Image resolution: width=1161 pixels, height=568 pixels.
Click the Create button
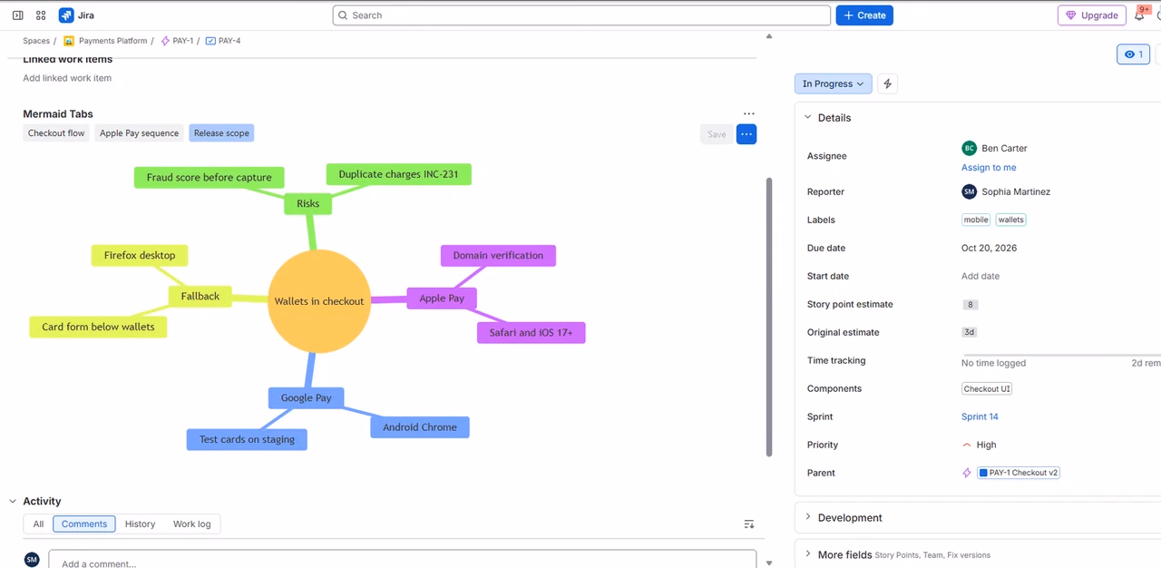tap(864, 15)
